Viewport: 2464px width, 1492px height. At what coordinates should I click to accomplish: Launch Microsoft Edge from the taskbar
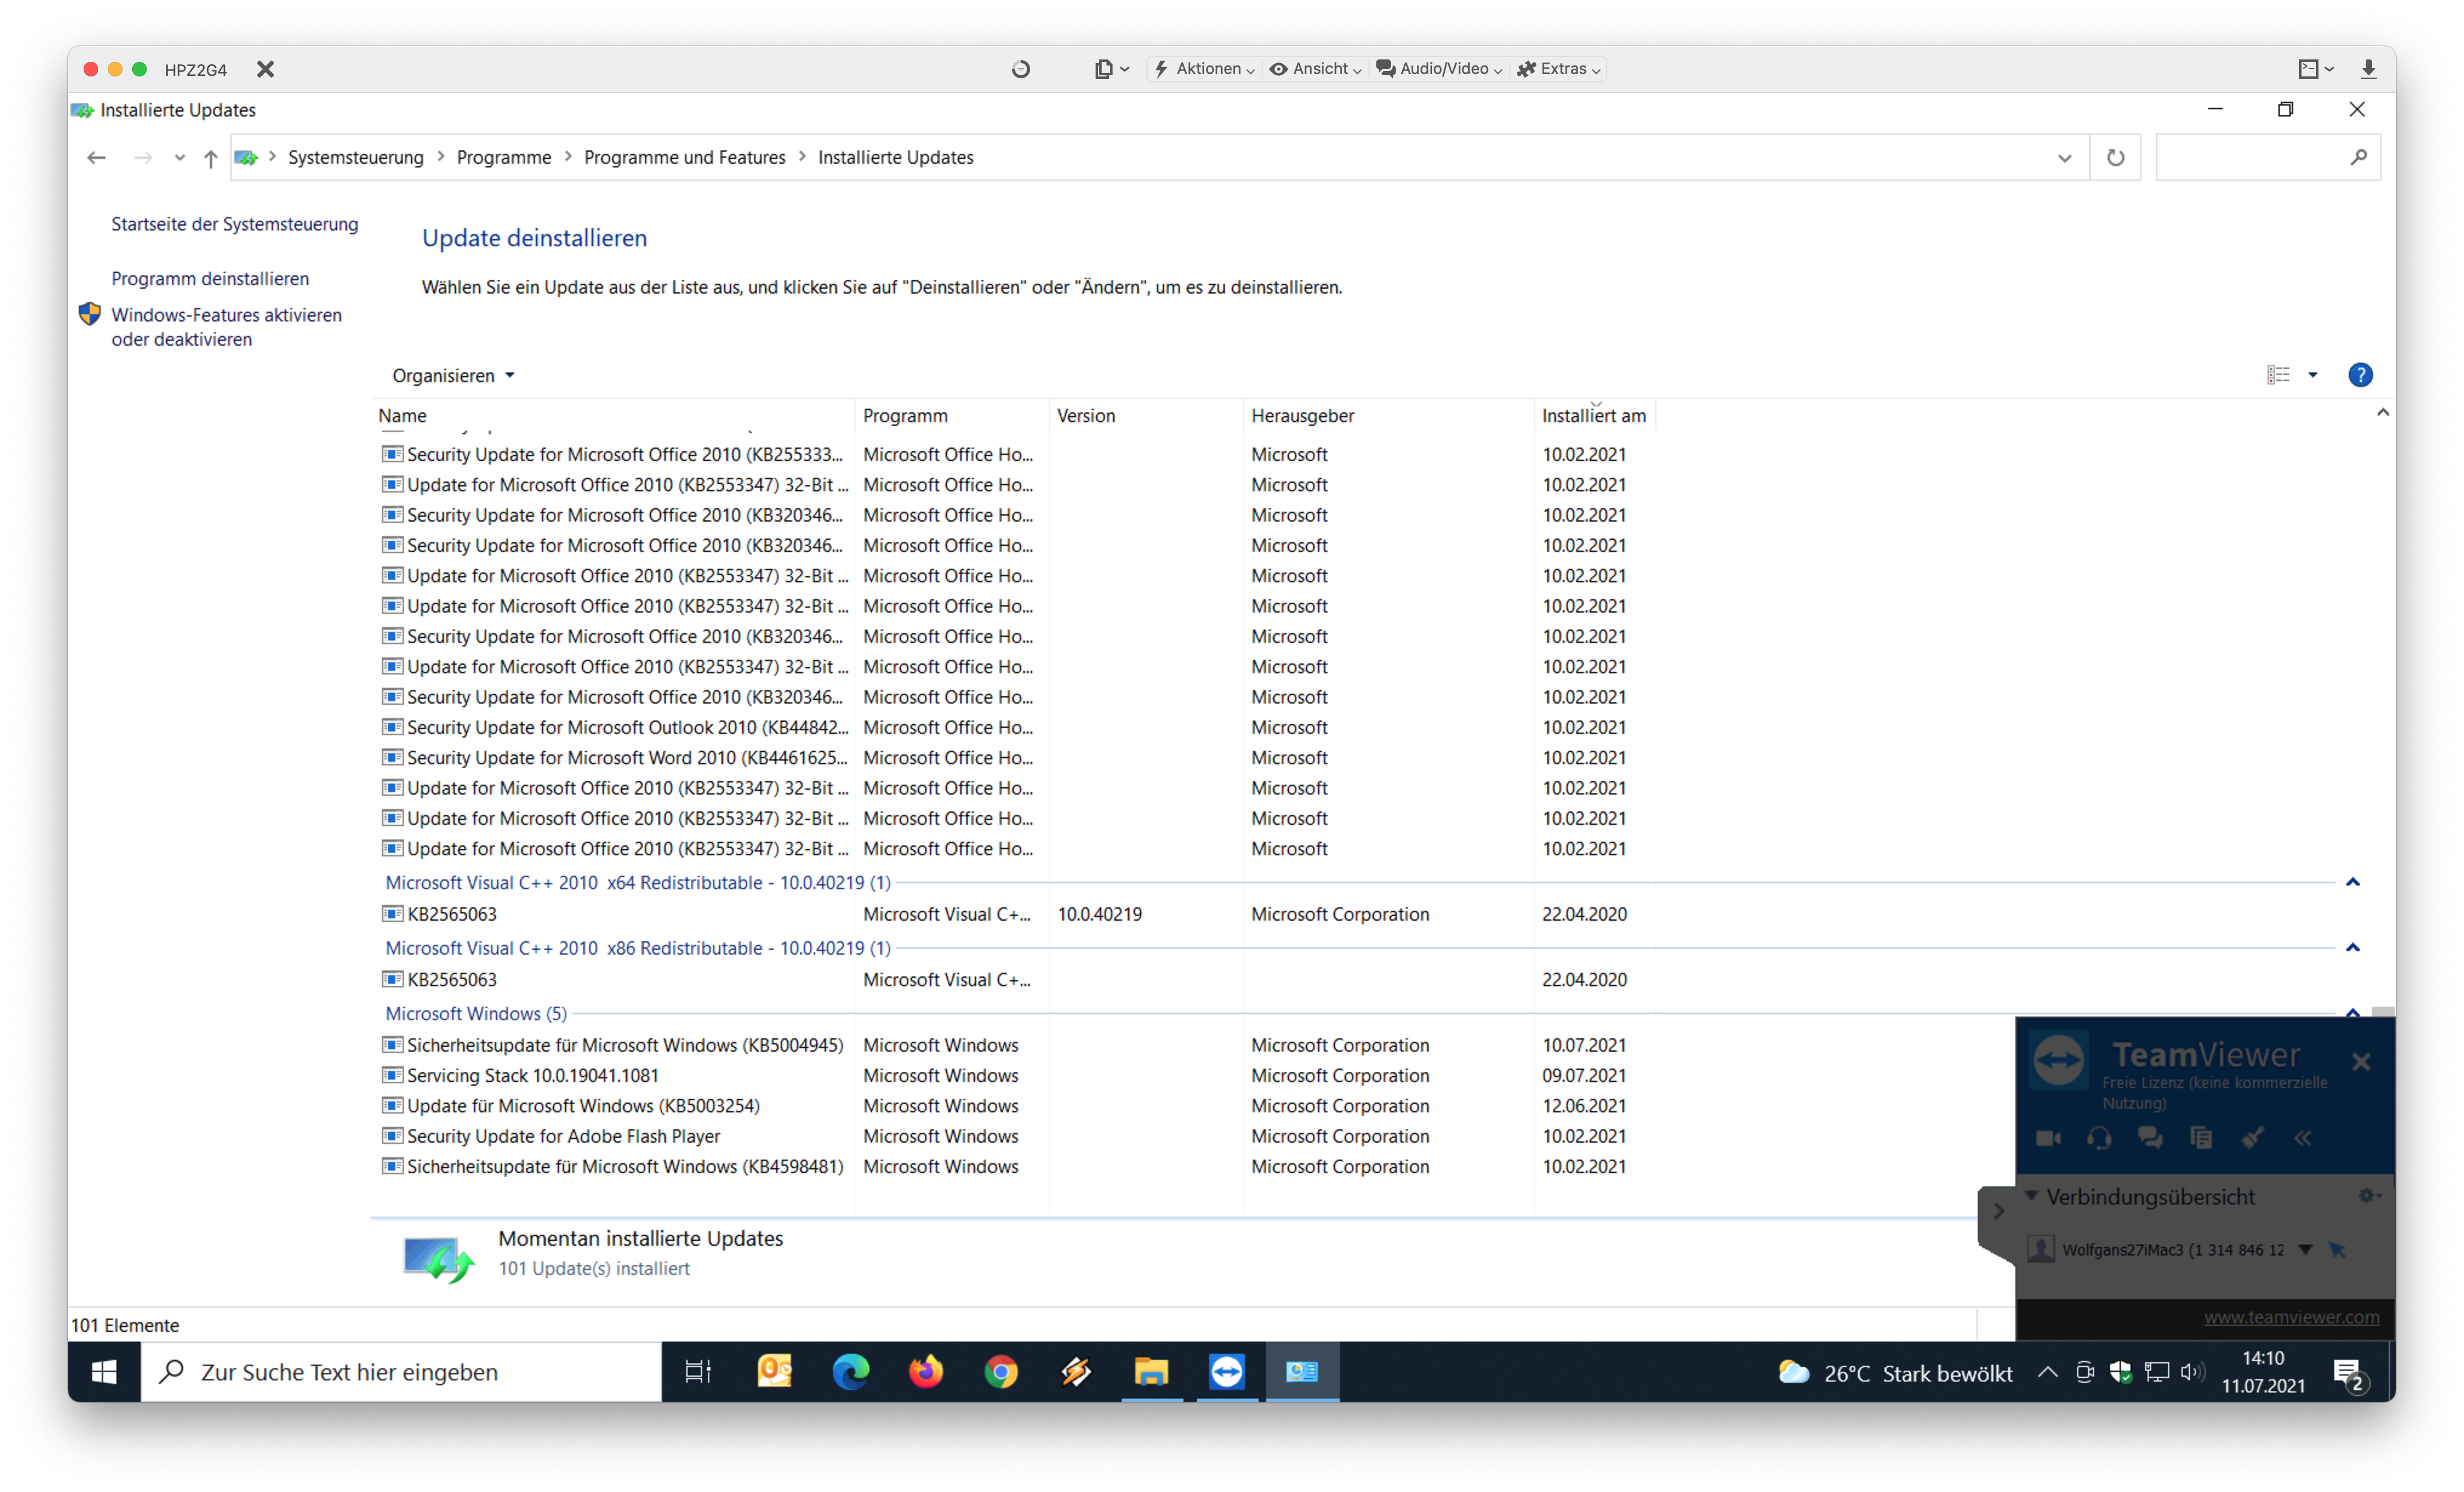[851, 1371]
